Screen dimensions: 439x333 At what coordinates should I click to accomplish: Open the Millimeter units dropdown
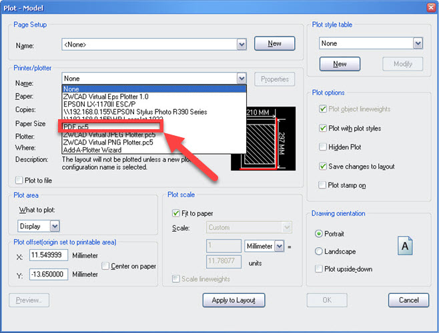tap(279, 246)
